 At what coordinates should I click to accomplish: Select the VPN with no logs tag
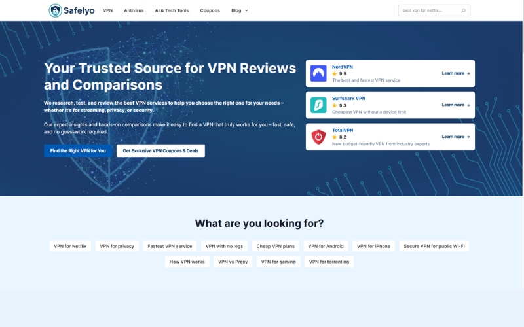pos(224,246)
